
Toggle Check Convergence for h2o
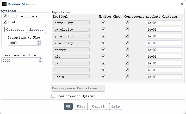(x=127, y=56)
